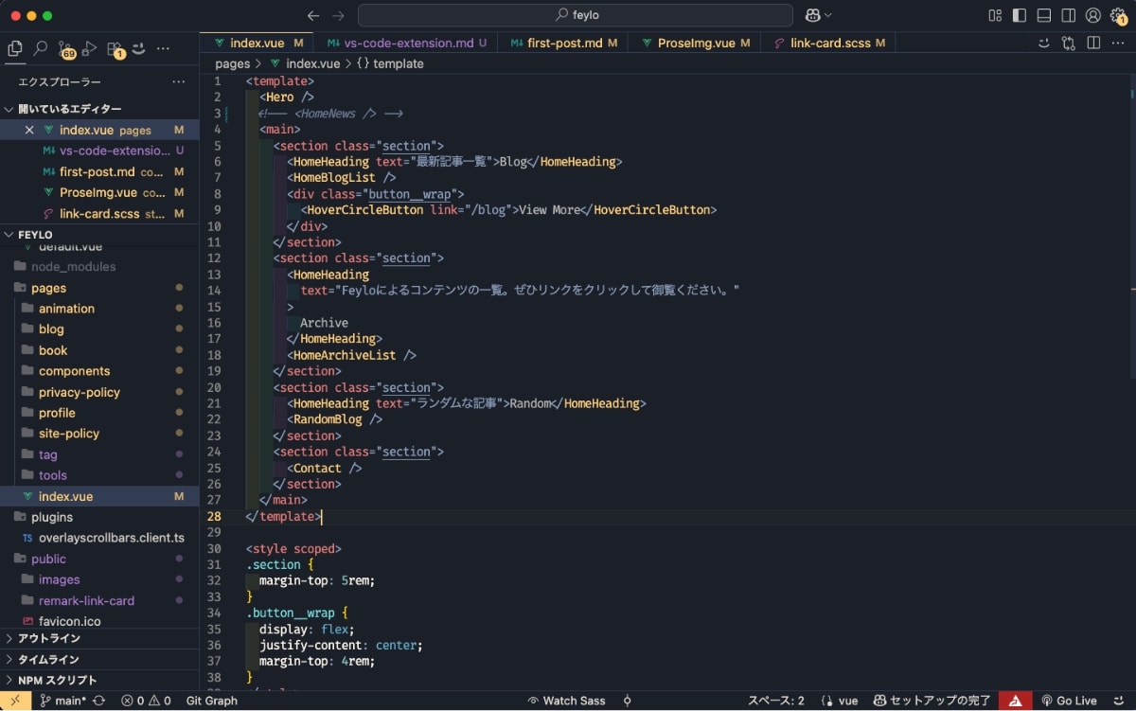Open Manage gear icon with badge
Screen dimensions: 1136x711
(1118, 16)
